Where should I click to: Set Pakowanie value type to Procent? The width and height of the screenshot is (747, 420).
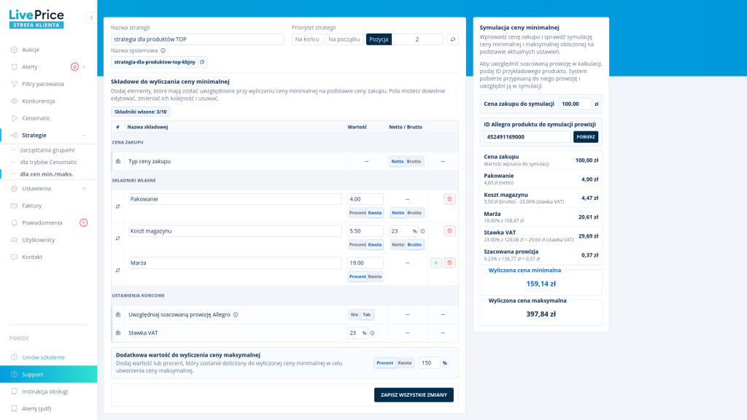(357, 213)
